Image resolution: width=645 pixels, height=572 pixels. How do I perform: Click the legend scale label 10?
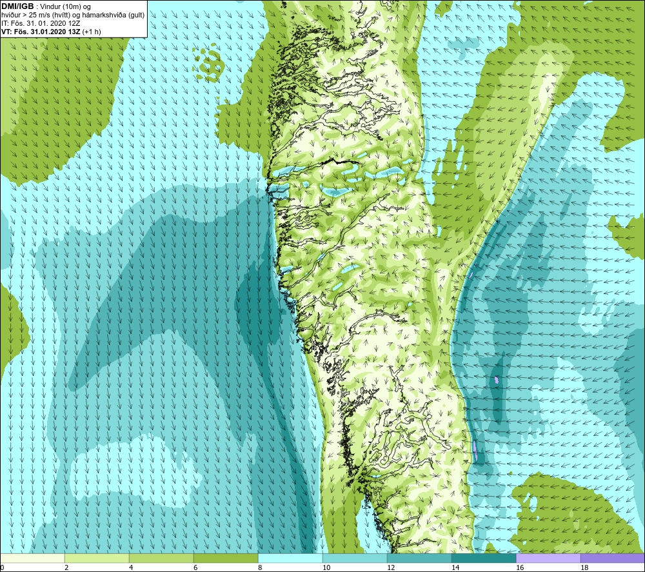(x=326, y=567)
